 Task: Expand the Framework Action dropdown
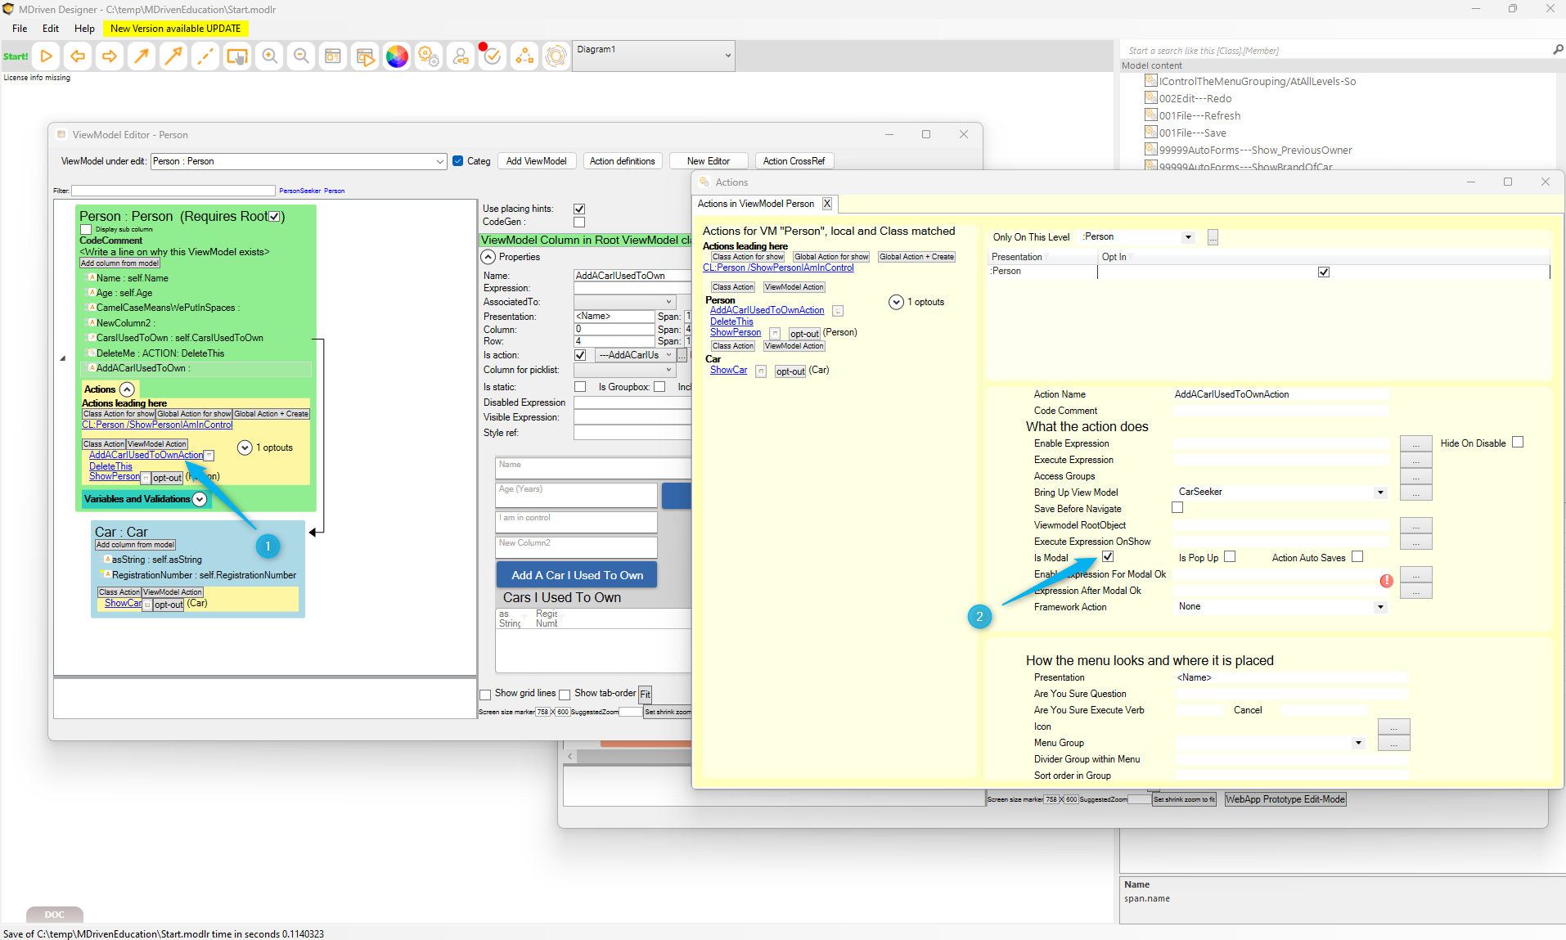coord(1380,607)
